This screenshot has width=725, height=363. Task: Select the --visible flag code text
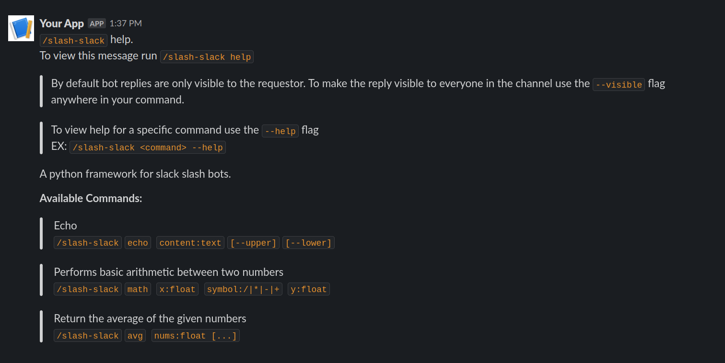(x=619, y=85)
